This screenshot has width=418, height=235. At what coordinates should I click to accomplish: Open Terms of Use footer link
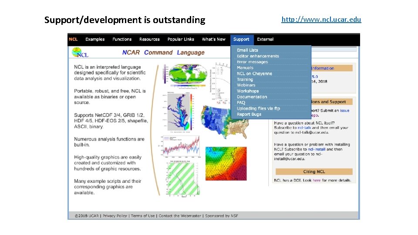pos(143,216)
